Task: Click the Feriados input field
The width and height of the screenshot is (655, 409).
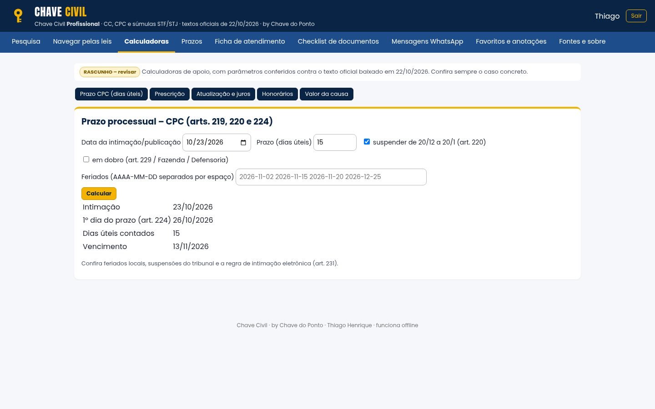Action: coord(331,177)
